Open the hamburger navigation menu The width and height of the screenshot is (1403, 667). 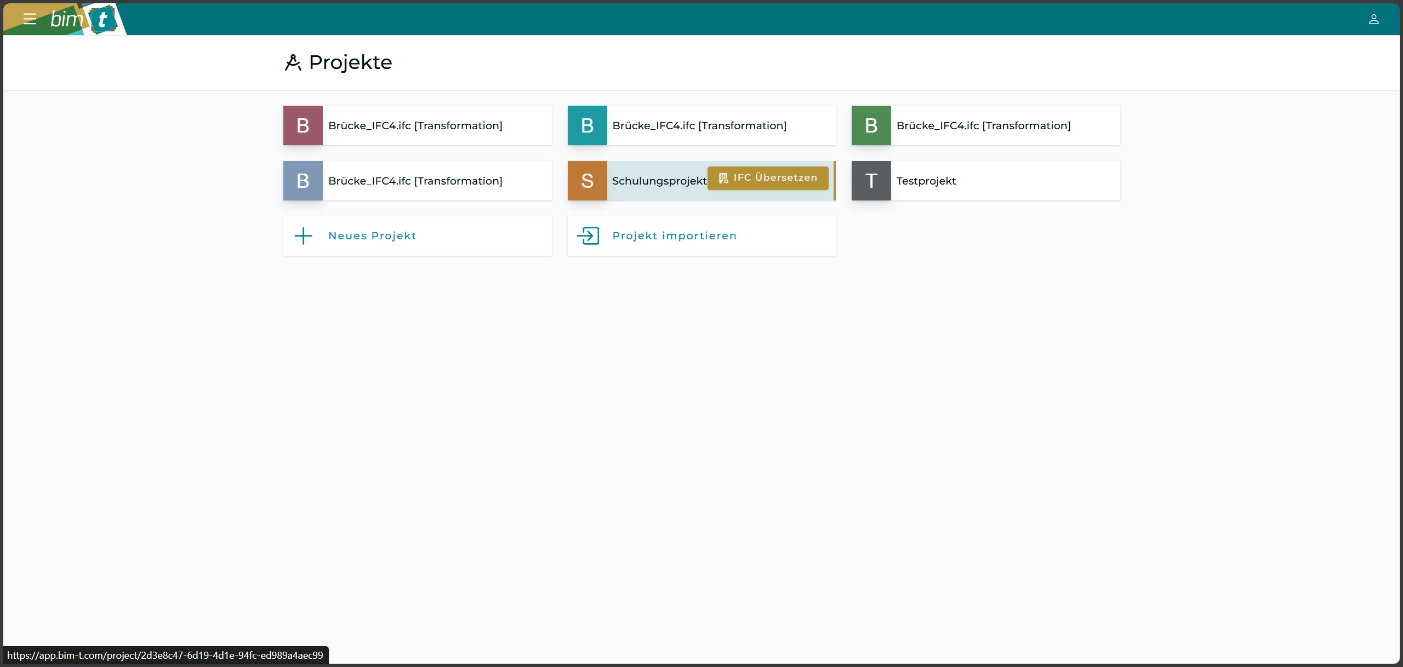click(30, 19)
